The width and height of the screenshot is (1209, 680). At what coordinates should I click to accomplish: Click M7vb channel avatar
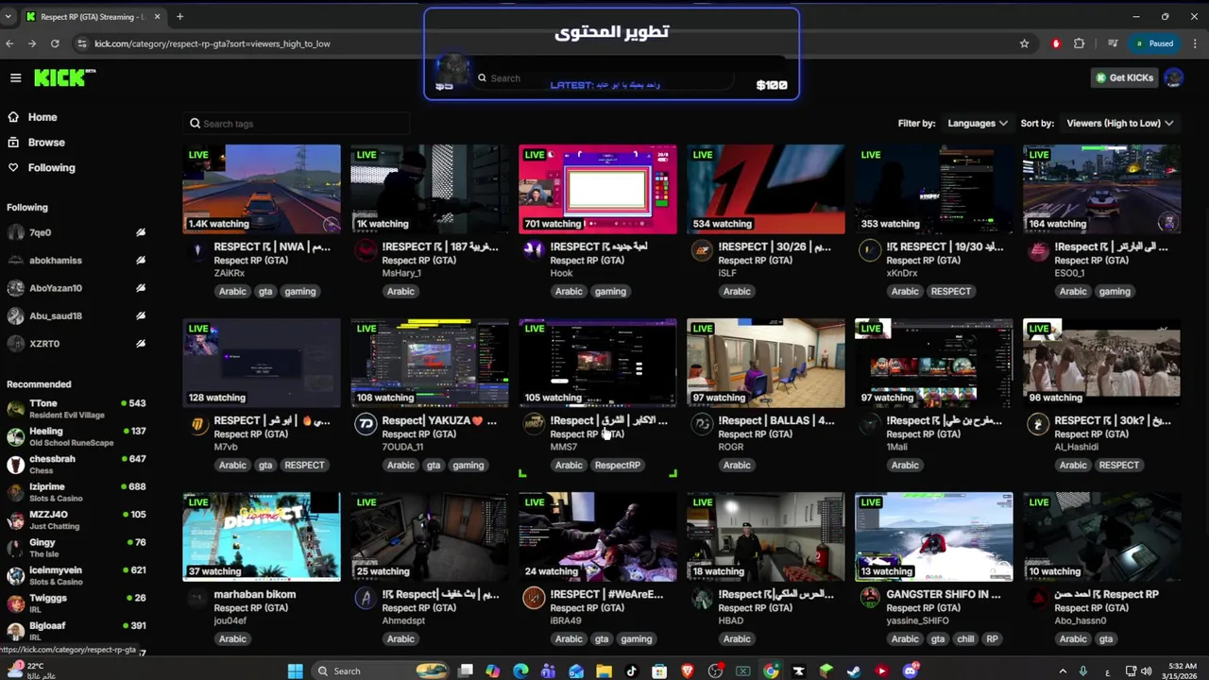(197, 424)
